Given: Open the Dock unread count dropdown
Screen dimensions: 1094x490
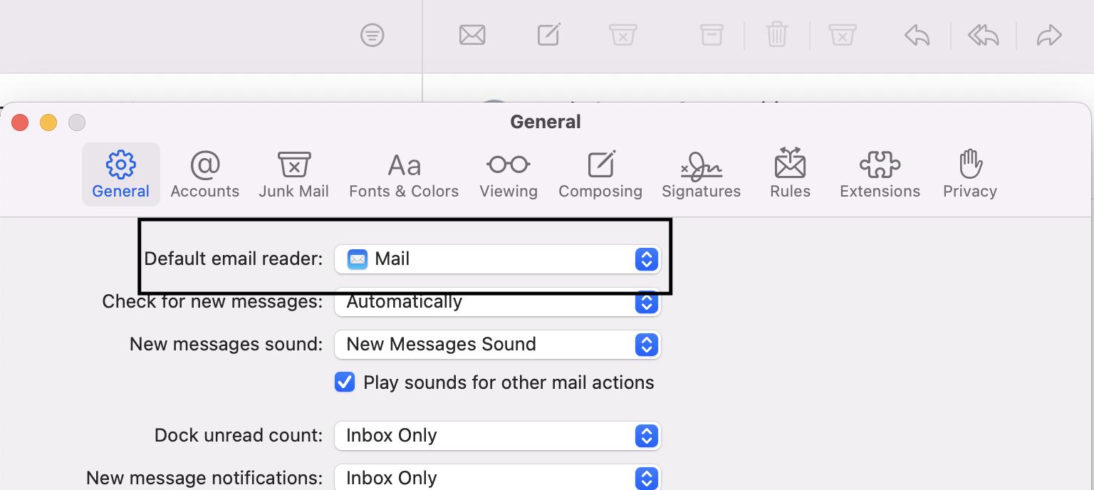Looking at the screenshot, I should (498, 436).
